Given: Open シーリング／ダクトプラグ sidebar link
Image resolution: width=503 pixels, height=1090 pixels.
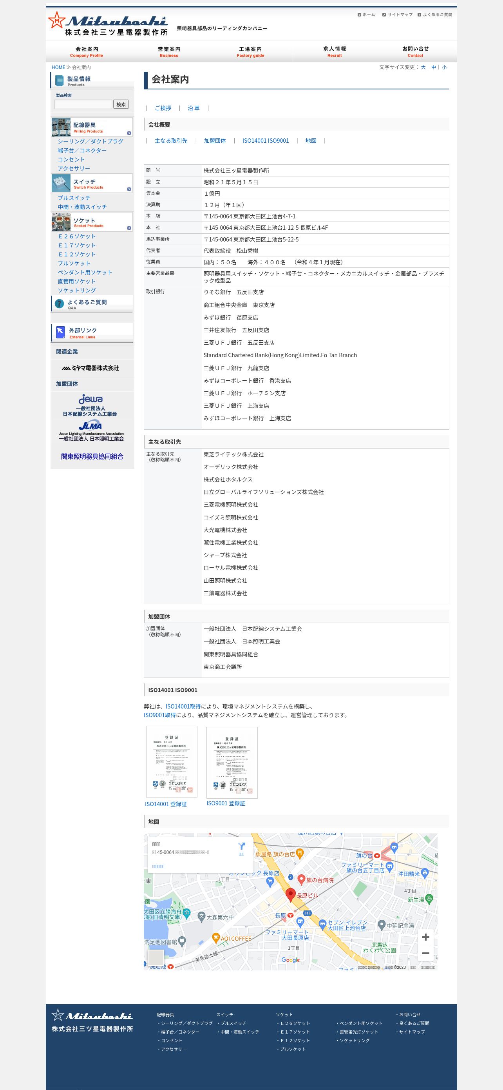Looking at the screenshot, I should (90, 141).
